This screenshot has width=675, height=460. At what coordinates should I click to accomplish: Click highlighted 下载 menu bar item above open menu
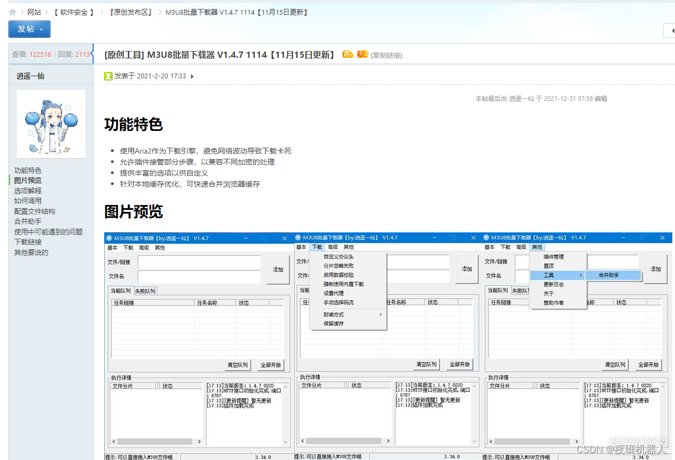click(x=317, y=247)
